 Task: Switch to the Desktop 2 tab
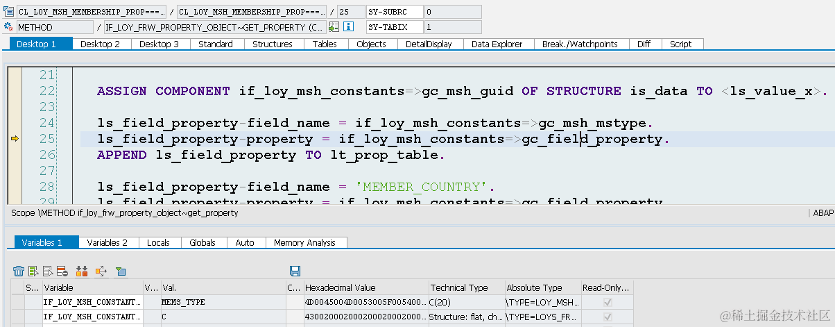tap(100, 44)
